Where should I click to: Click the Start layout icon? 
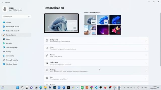point(47,78)
